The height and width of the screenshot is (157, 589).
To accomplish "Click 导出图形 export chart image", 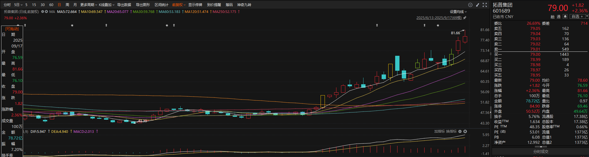I will click(143, 5).
